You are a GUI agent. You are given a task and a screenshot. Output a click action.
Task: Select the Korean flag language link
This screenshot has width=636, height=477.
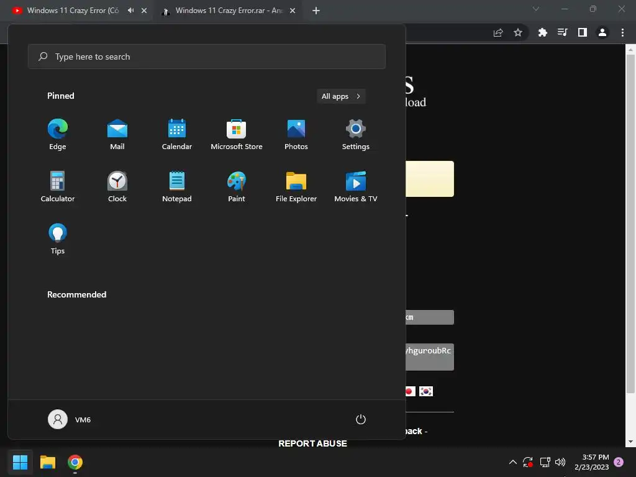(x=426, y=391)
